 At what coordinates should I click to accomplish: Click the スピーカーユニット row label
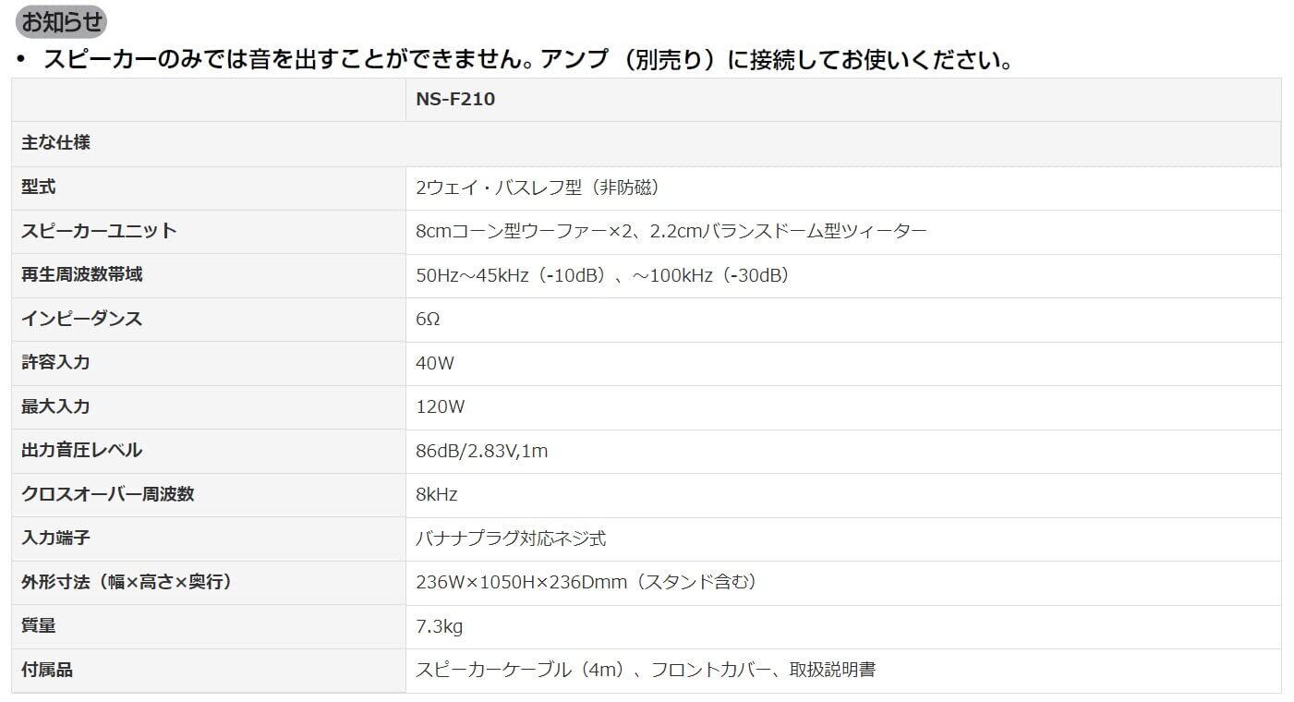[99, 231]
